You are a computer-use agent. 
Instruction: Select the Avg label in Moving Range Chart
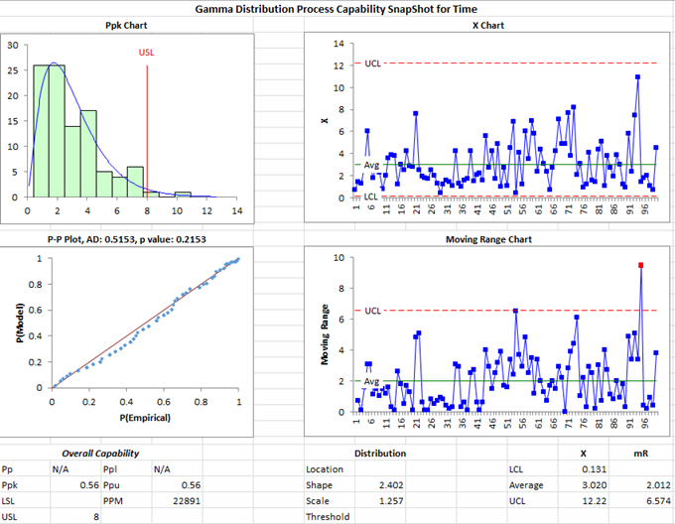371,381
